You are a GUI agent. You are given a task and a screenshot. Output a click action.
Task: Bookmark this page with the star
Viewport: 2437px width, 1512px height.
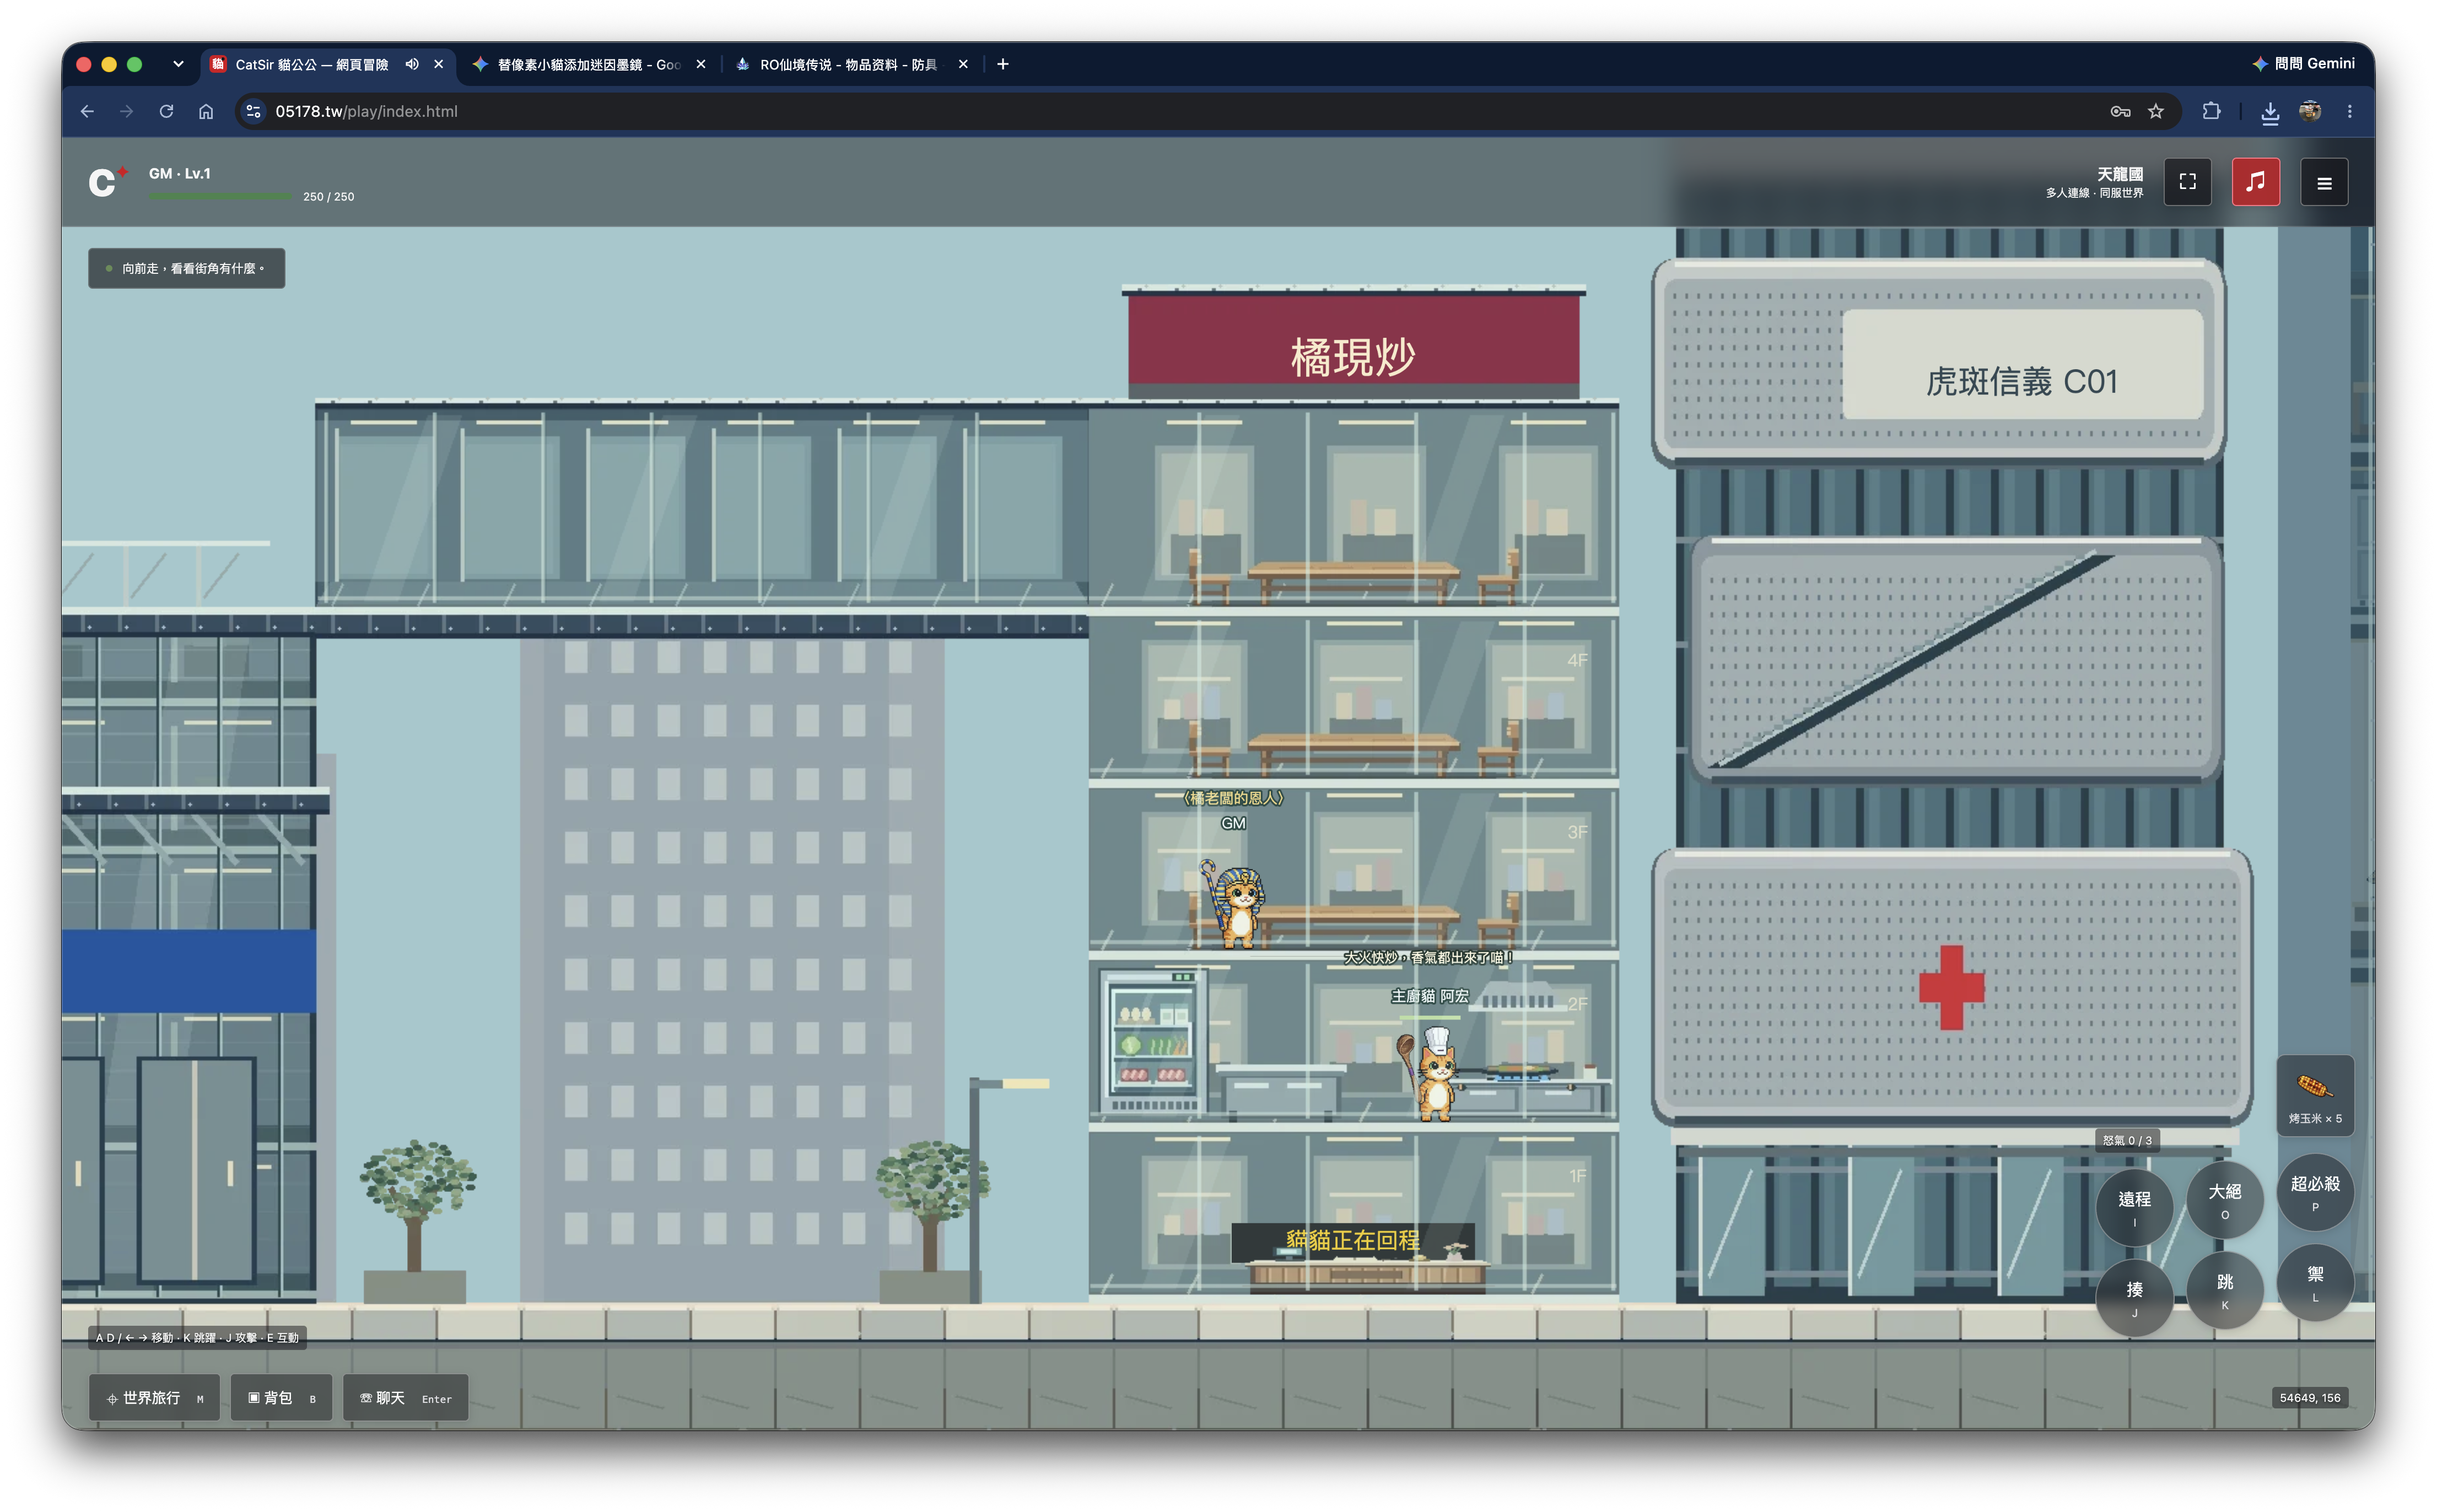(2156, 111)
